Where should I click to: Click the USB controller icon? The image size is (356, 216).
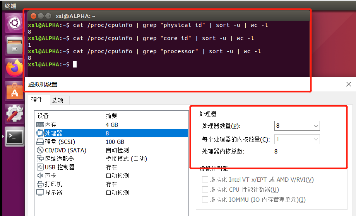(x=40, y=167)
